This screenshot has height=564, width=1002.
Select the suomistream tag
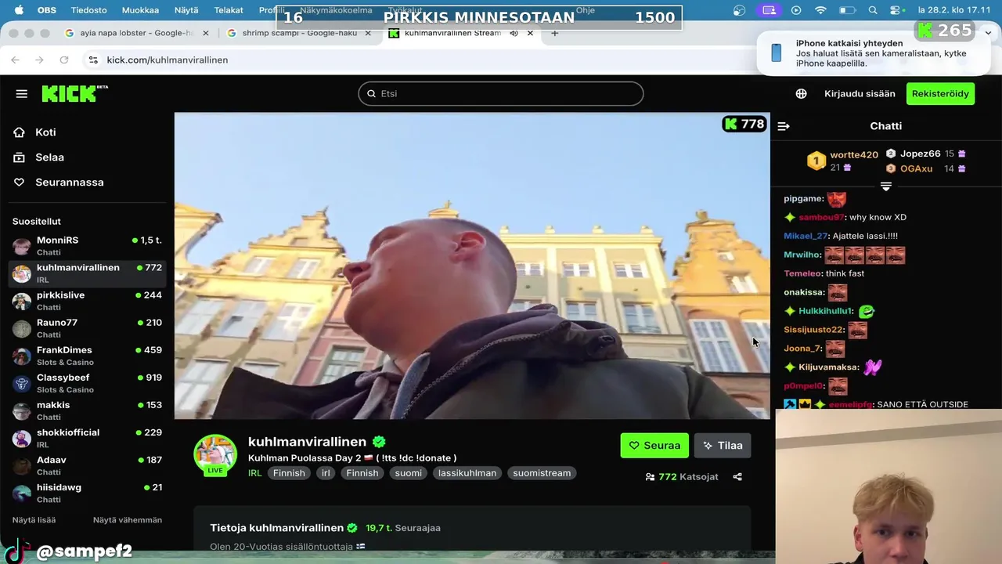(x=542, y=473)
